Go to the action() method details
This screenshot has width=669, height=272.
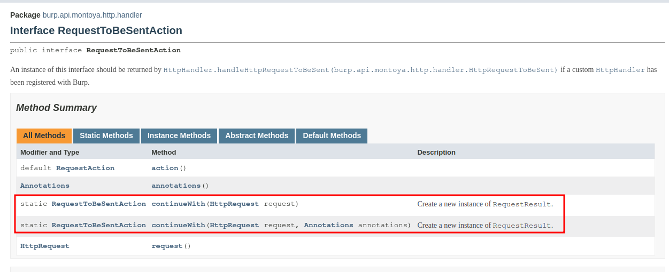165,168
